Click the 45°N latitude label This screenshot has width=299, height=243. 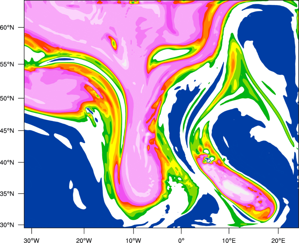7,131
